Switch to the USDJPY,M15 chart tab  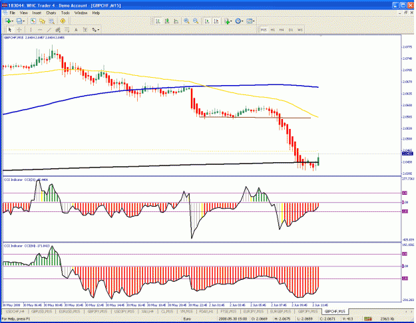(124, 311)
